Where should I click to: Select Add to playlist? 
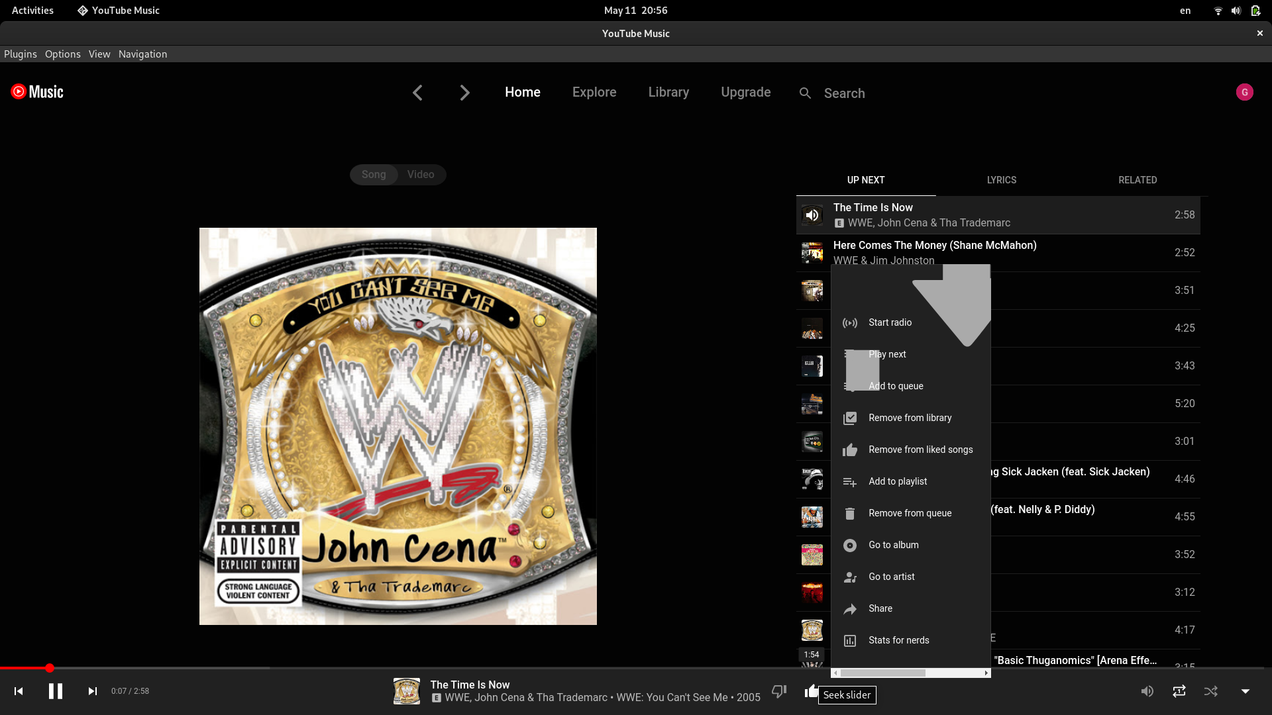click(x=898, y=481)
